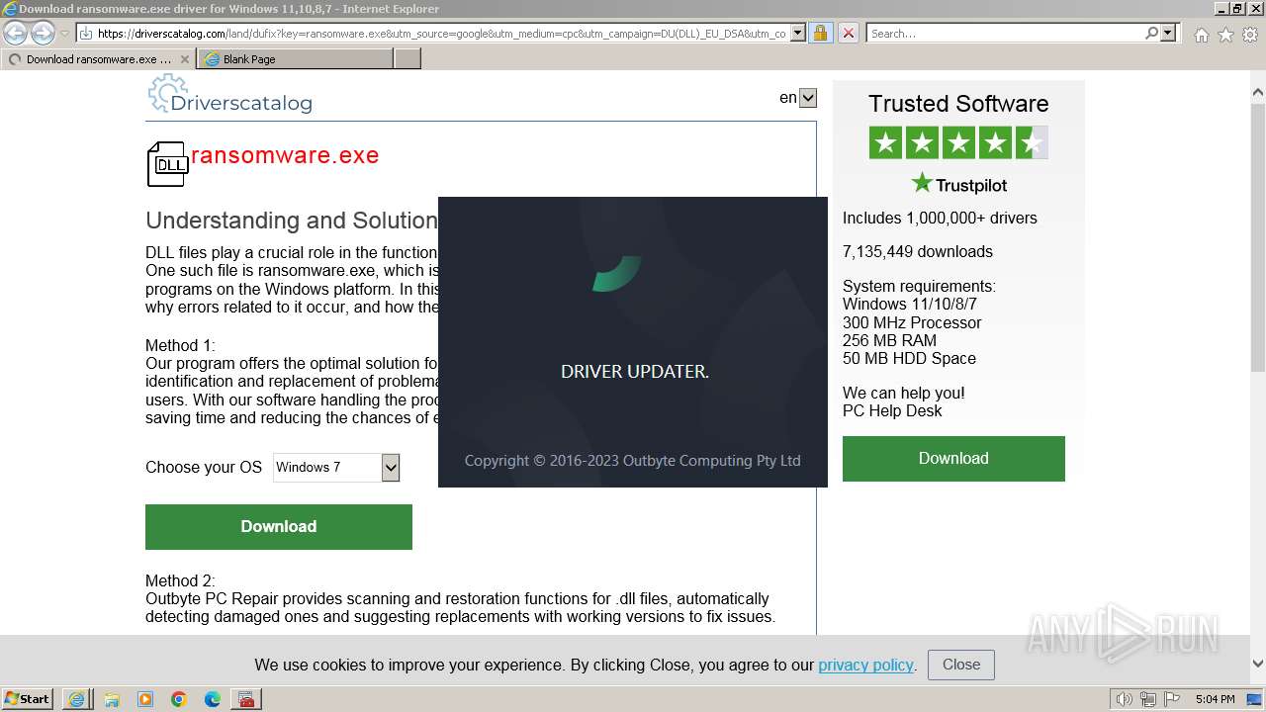Open the recent pages dropdown beside Forward

click(x=64, y=34)
